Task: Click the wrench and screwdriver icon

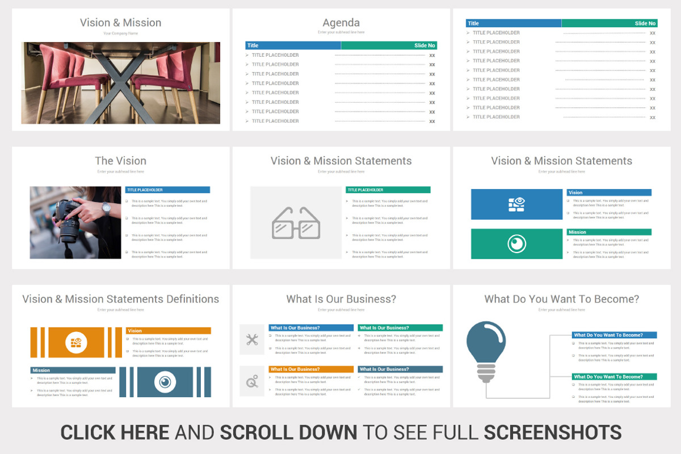Action: pyautogui.click(x=252, y=340)
